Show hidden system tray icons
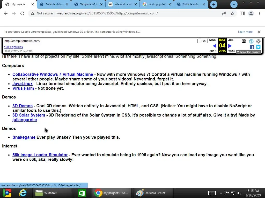The width and height of the screenshot is (265, 198). click(x=220, y=193)
